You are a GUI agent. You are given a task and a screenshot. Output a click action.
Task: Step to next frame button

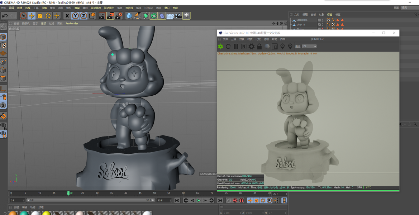click(x=205, y=200)
